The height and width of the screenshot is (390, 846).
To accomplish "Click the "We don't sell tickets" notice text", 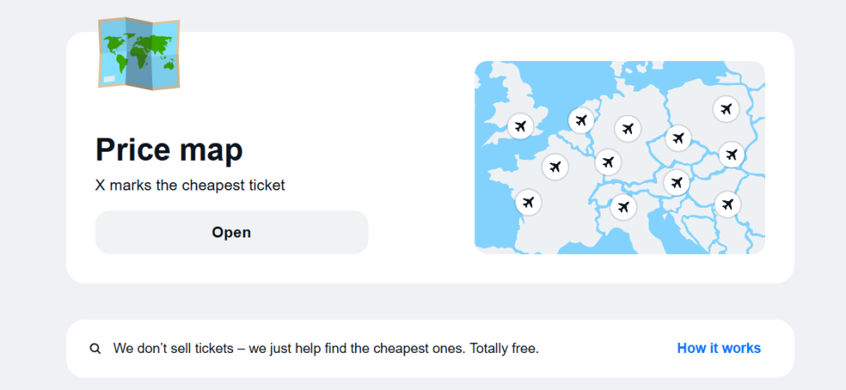I will [x=326, y=349].
